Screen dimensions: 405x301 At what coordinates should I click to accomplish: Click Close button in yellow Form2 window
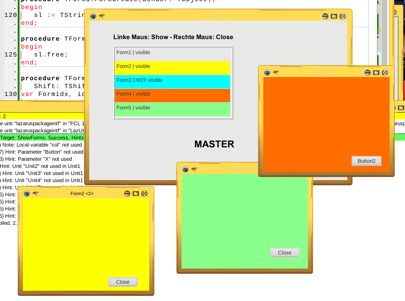coord(123,282)
